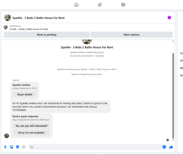This screenshot has width=183, height=155.
Task: Click "Sparkle Jenkins created this group" text
Action: click(x=87, y=52)
